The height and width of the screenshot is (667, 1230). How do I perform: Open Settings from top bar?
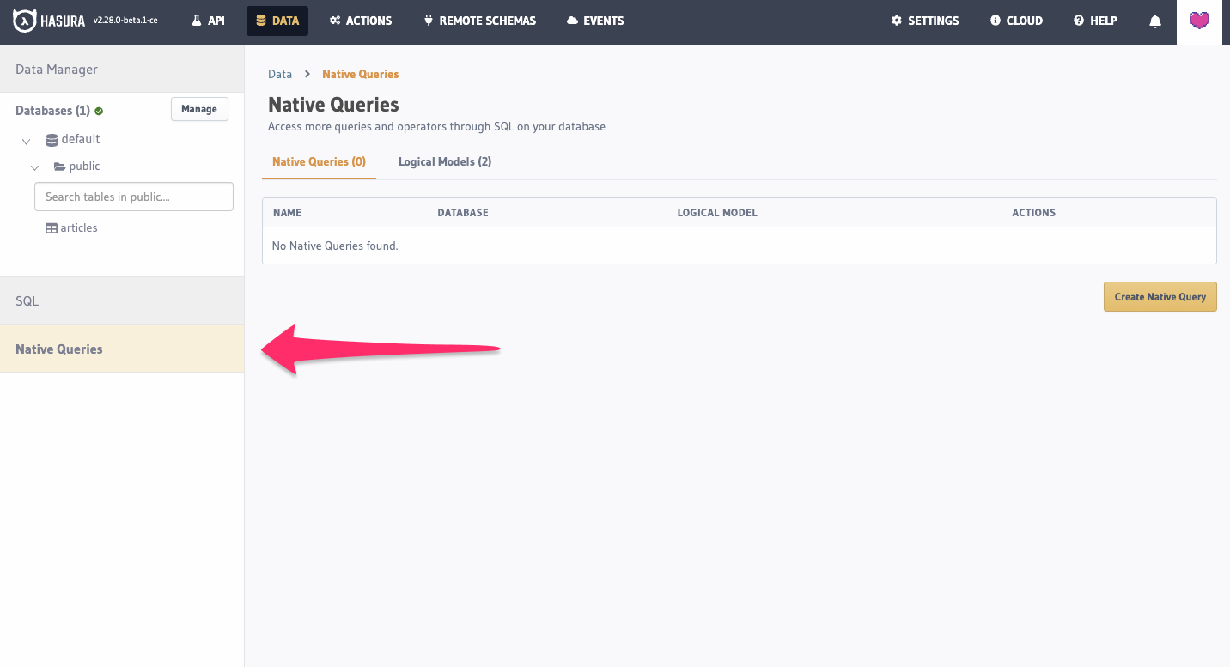click(924, 21)
